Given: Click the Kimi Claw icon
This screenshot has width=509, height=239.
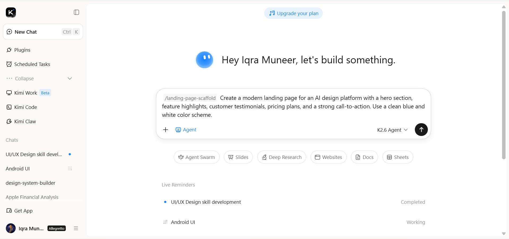Looking at the screenshot, I should click(9, 121).
